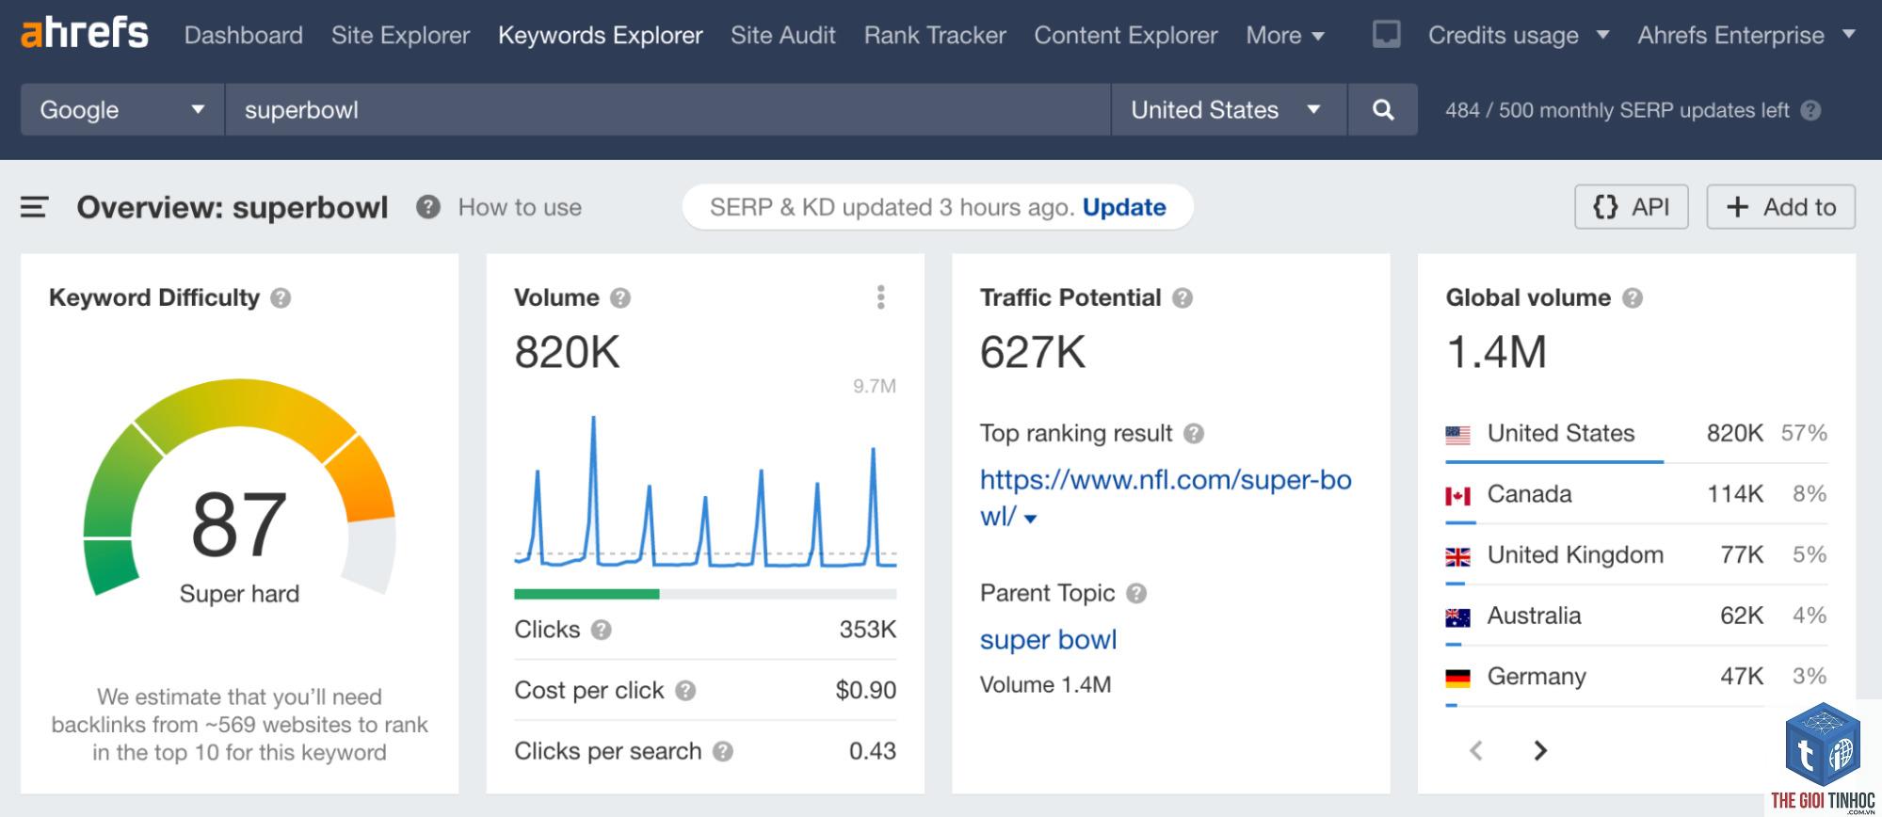1882x817 pixels.
Task: Go to next countries page arrow
Action: click(1540, 750)
